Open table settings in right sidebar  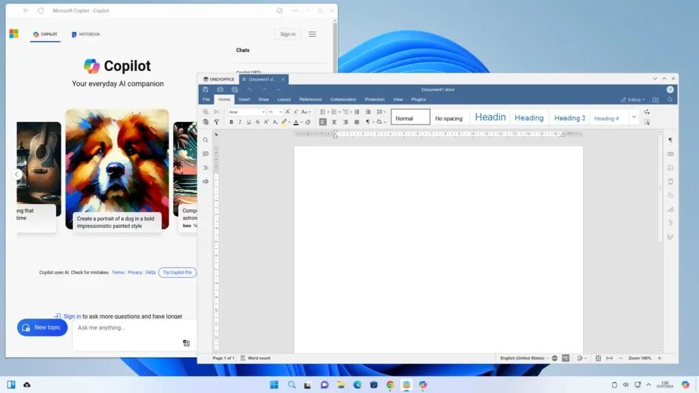(670, 154)
